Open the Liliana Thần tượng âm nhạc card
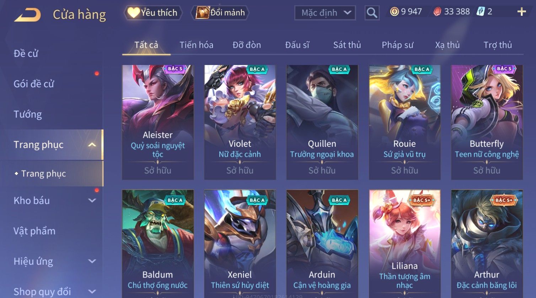536x298 pixels. (404, 244)
